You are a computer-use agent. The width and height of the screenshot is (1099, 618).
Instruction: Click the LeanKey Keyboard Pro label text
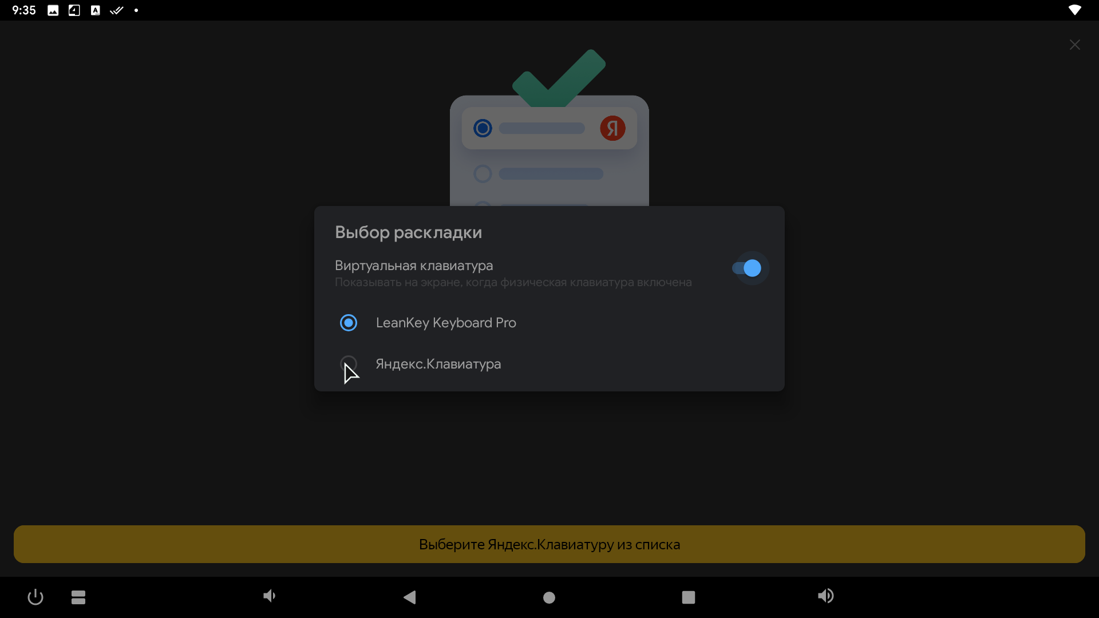[x=446, y=323]
